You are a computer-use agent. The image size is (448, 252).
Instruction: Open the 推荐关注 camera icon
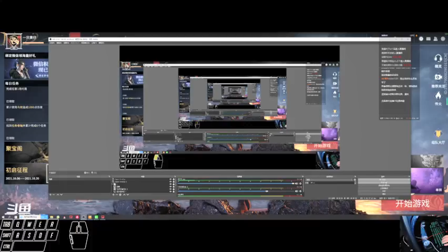pyautogui.click(x=438, y=77)
